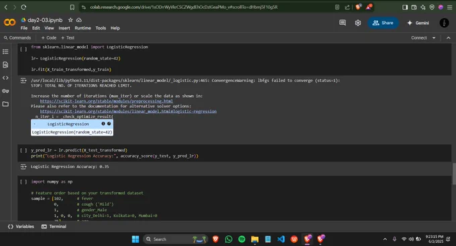The height and width of the screenshot is (246, 456).
Task: Add a new Code cell
Action: pos(49,38)
